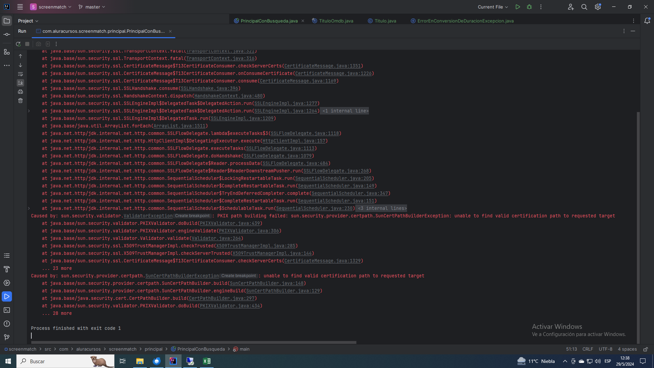Expand the three internal lines node
The image size is (654, 368).
pyautogui.click(x=28, y=208)
